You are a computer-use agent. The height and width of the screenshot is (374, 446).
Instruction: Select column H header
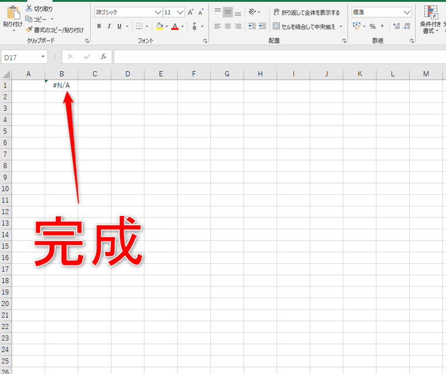(x=260, y=74)
